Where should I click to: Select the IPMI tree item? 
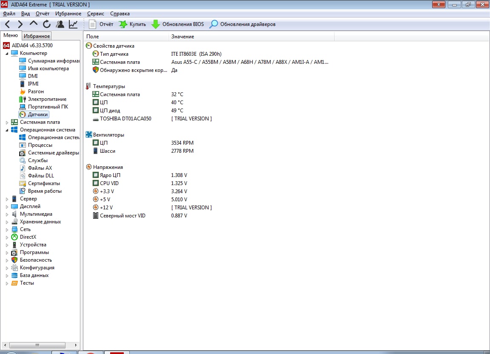pos(29,84)
